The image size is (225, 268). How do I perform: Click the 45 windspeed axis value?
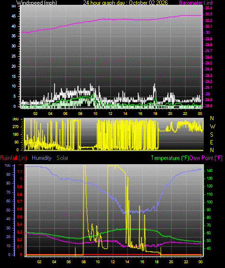[14, 16]
